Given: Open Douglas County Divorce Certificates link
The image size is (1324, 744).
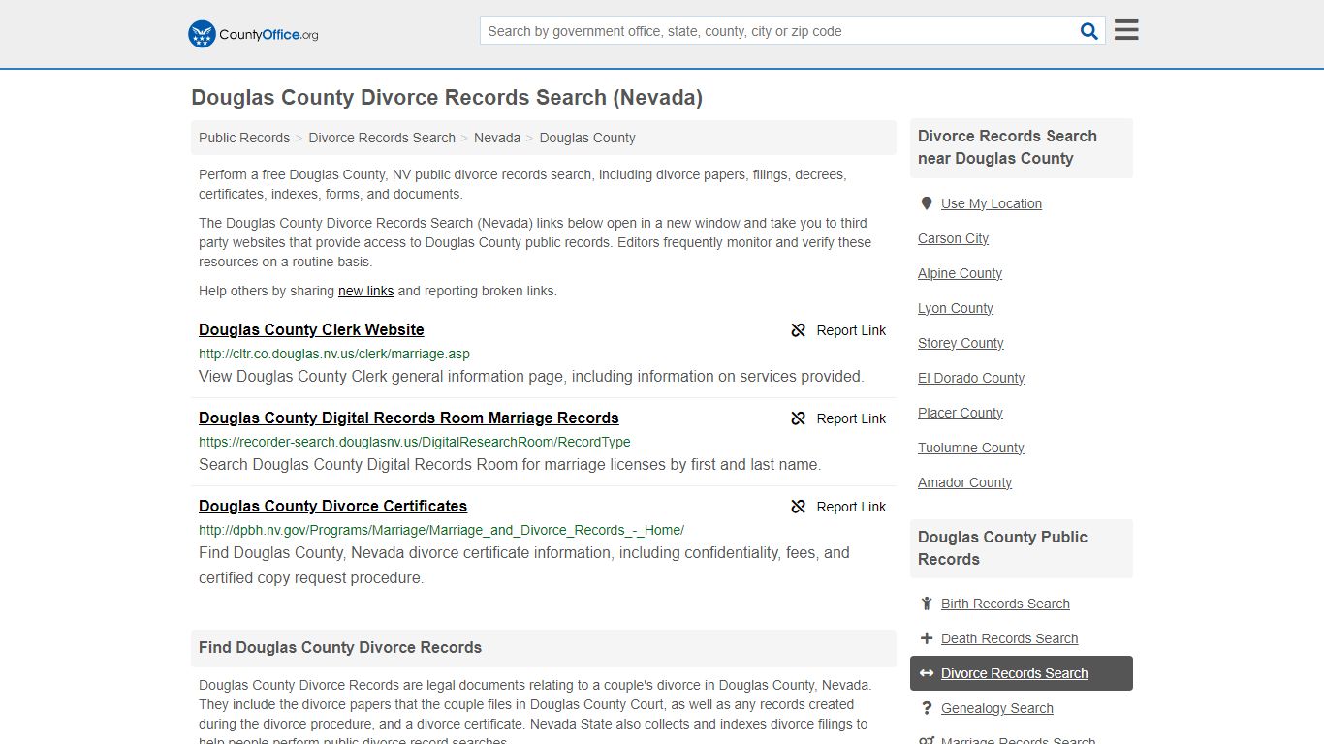Looking at the screenshot, I should click(332, 506).
